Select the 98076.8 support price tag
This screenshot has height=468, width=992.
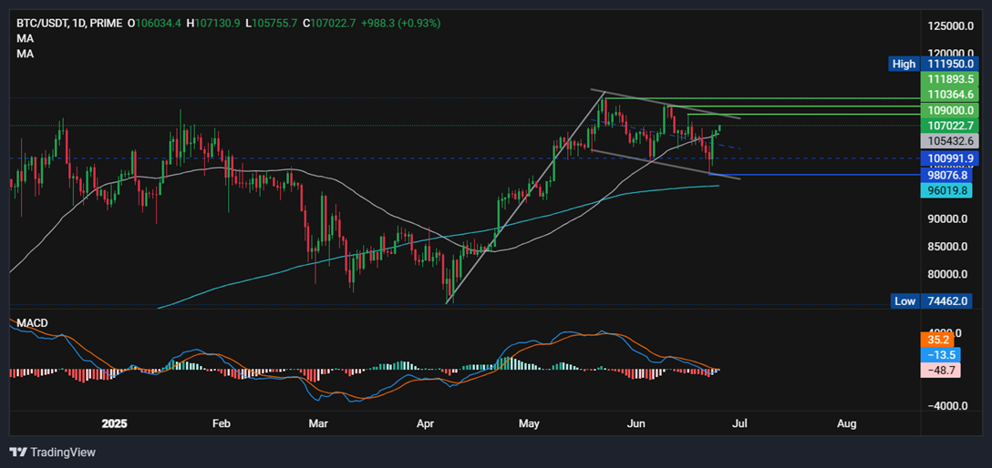pyautogui.click(x=951, y=175)
